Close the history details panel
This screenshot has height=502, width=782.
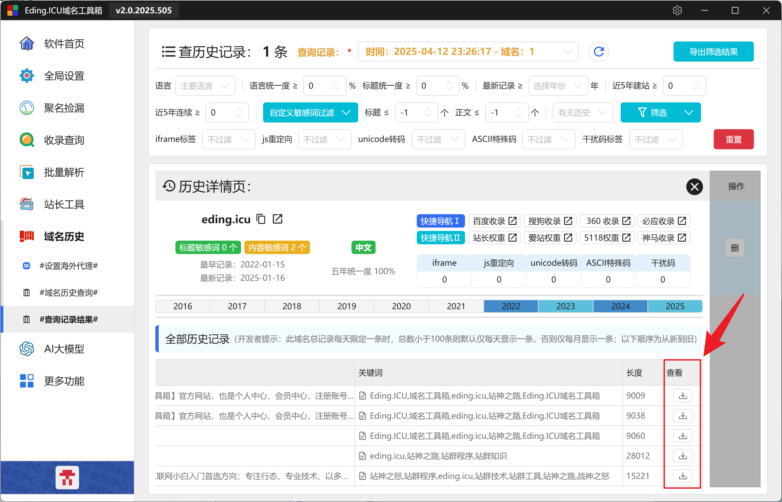(694, 186)
